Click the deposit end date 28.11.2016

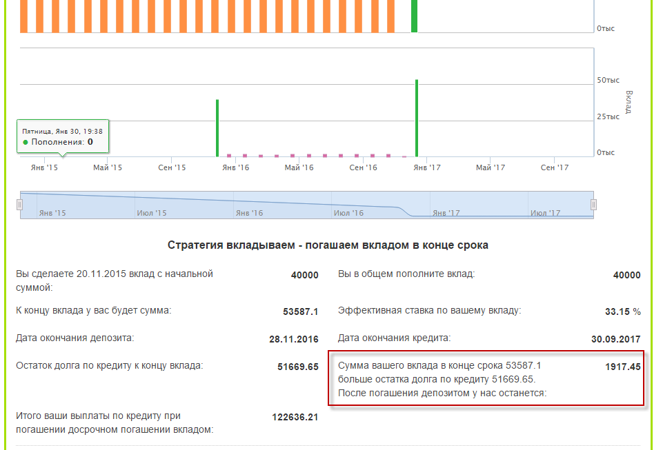pyautogui.click(x=293, y=339)
